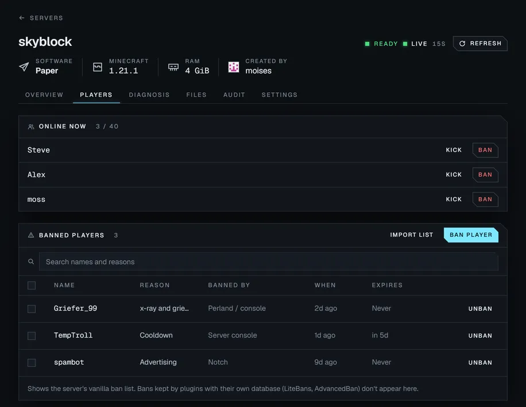Click the 'Cooldown' reason cell

point(156,335)
